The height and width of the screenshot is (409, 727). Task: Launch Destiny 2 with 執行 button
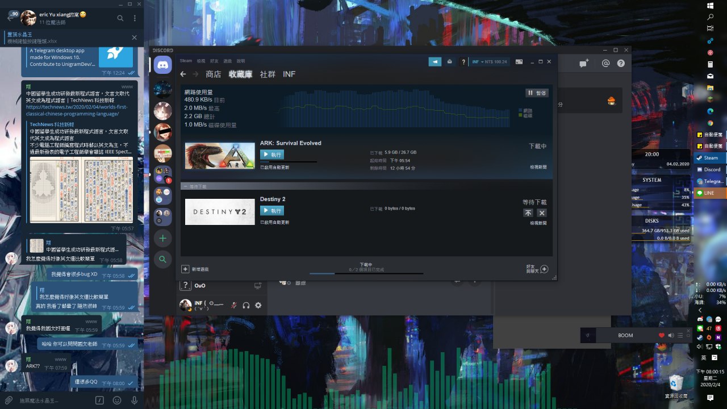pos(271,211)
